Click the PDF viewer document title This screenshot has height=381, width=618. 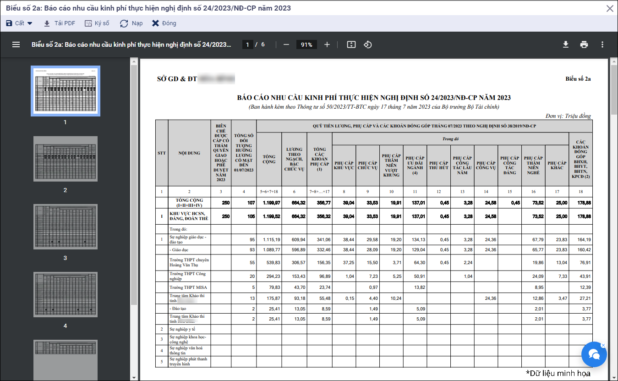(131, 44)
